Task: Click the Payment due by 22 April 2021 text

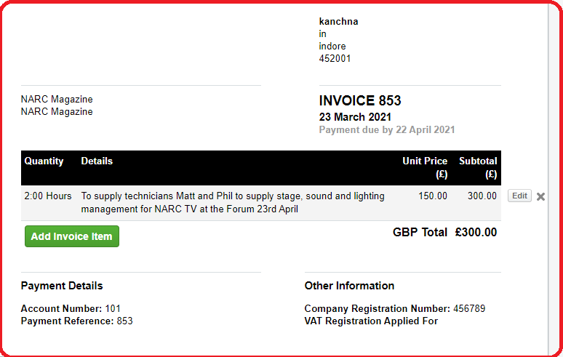Action: tap(387, 129)
